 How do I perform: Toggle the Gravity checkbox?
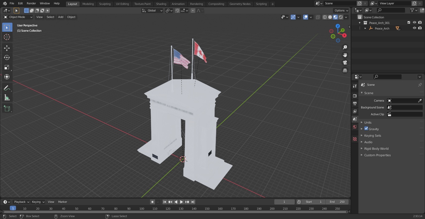(x=366, y=129)
